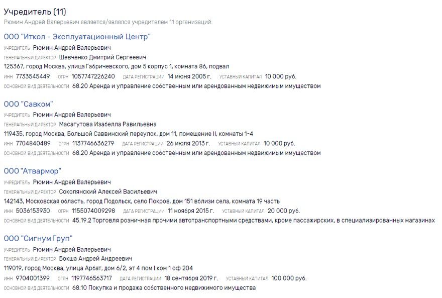Open the ООО "Савком" company link
Screen dimensions: 442x298
[x=28, y=104]
